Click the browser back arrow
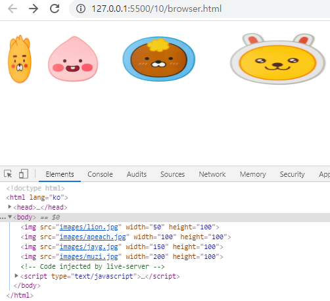 12,9
